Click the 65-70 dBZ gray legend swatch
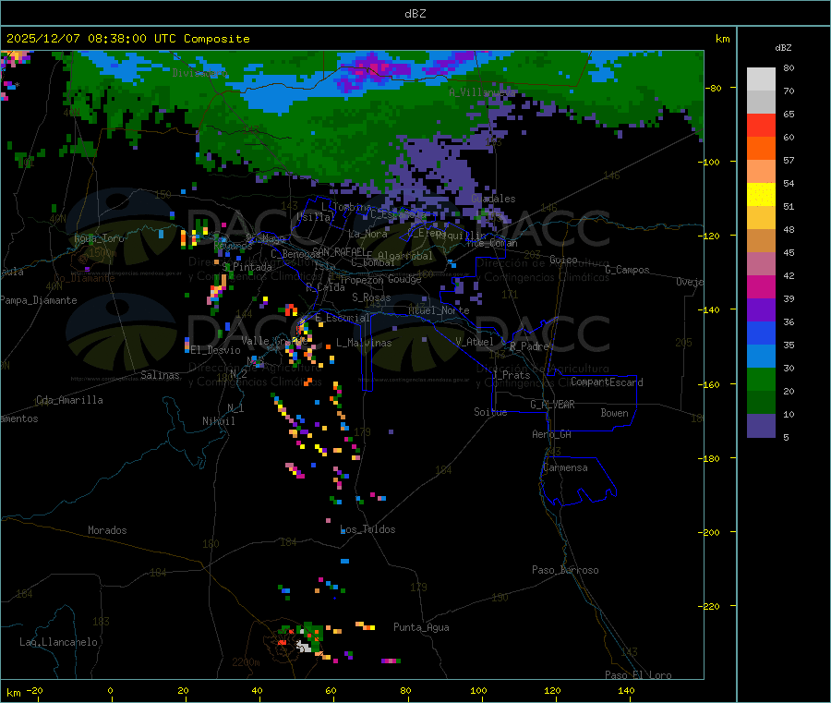This screenshot has height=703, width=831. pos(761,103)
